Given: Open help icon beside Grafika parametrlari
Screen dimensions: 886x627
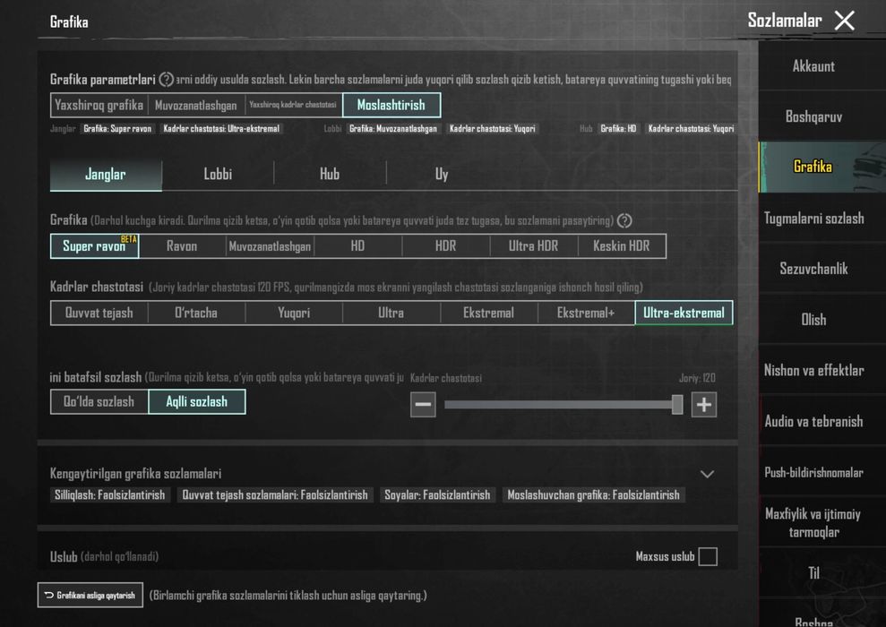Looking at the screenshot, I should pos(166,80).
